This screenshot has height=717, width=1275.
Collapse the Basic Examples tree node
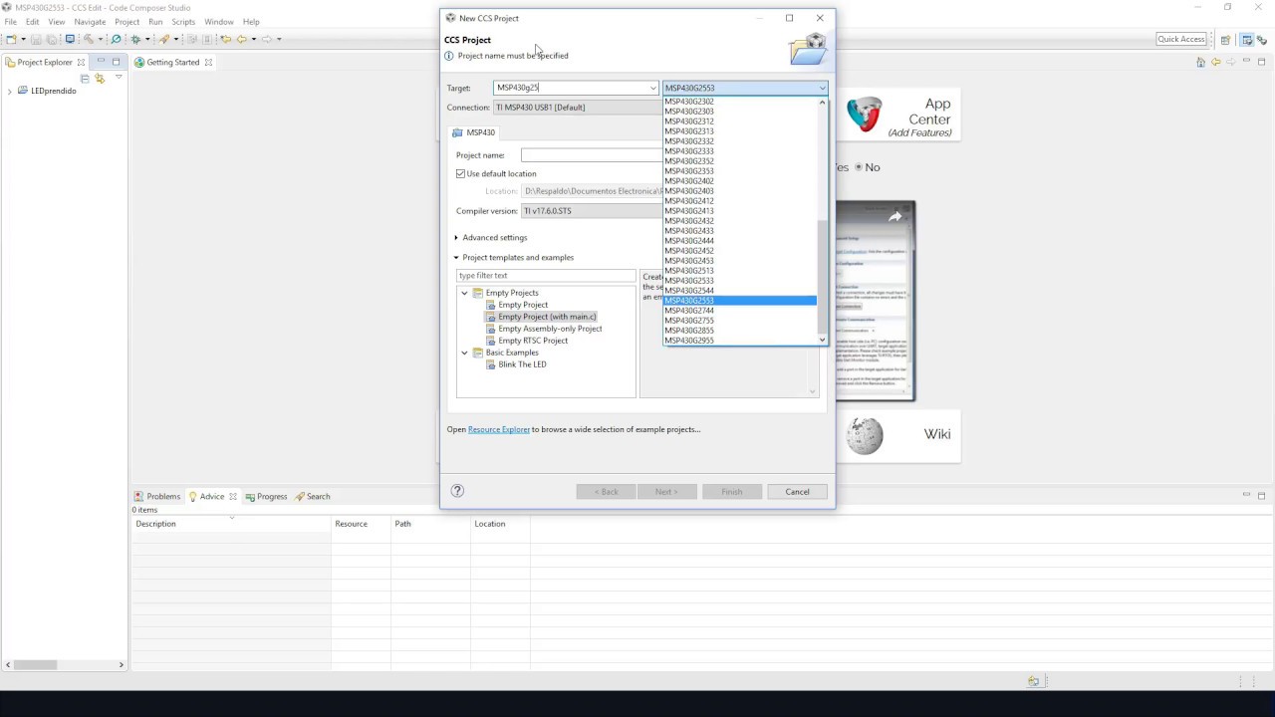point(464,353)
